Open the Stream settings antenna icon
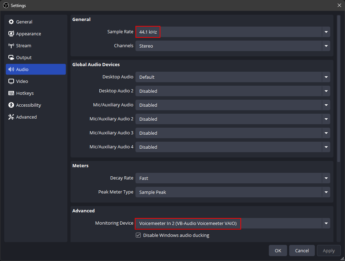Screen dimensions: 345x261 [x=11, y=45]
